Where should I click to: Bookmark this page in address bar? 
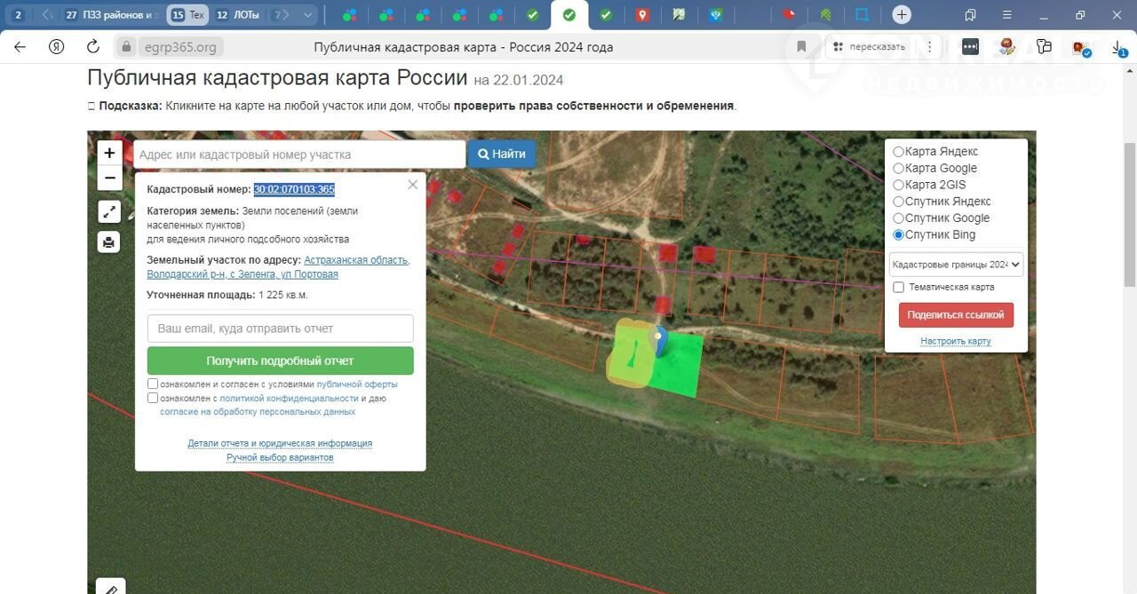tap(801, 47)
